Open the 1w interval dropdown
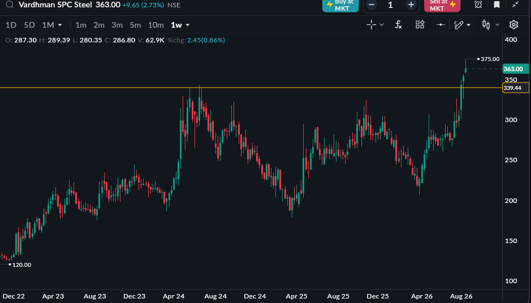531x303 pixels. pos(180,25)
